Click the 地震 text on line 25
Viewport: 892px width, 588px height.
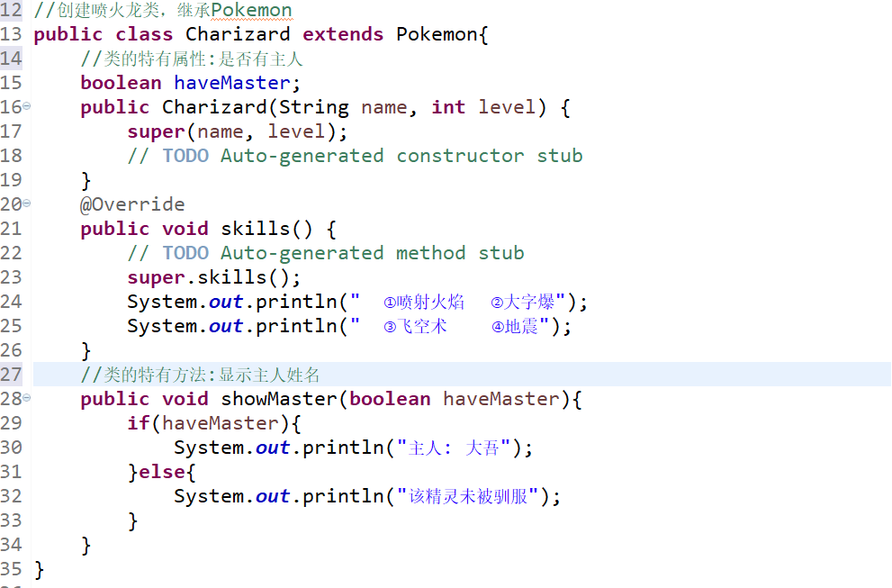(x=521, y=326)
